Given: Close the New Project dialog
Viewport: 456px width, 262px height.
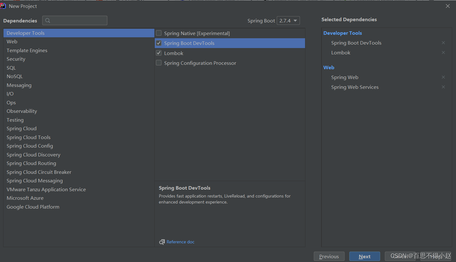Looking at the screenshot, I should pyautogui.click(x=448, y=6).
